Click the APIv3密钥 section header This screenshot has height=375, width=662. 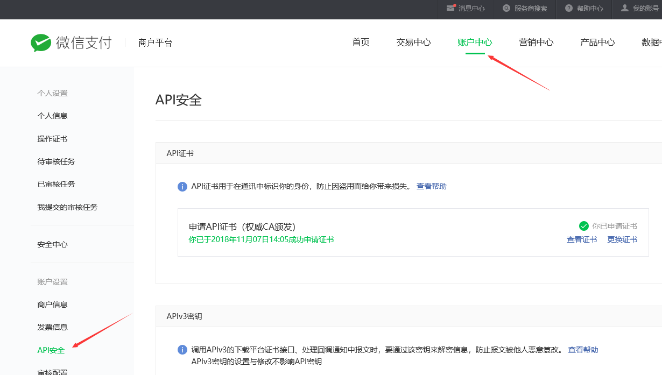point(184,317)
